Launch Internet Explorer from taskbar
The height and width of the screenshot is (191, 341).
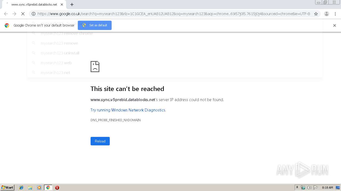tap(21, 188)
